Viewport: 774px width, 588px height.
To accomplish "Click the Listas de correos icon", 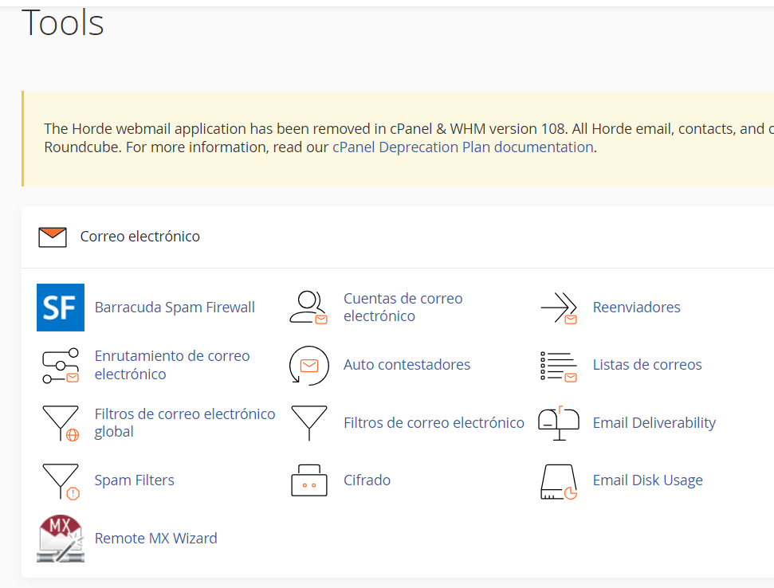I will click(559, 366).
